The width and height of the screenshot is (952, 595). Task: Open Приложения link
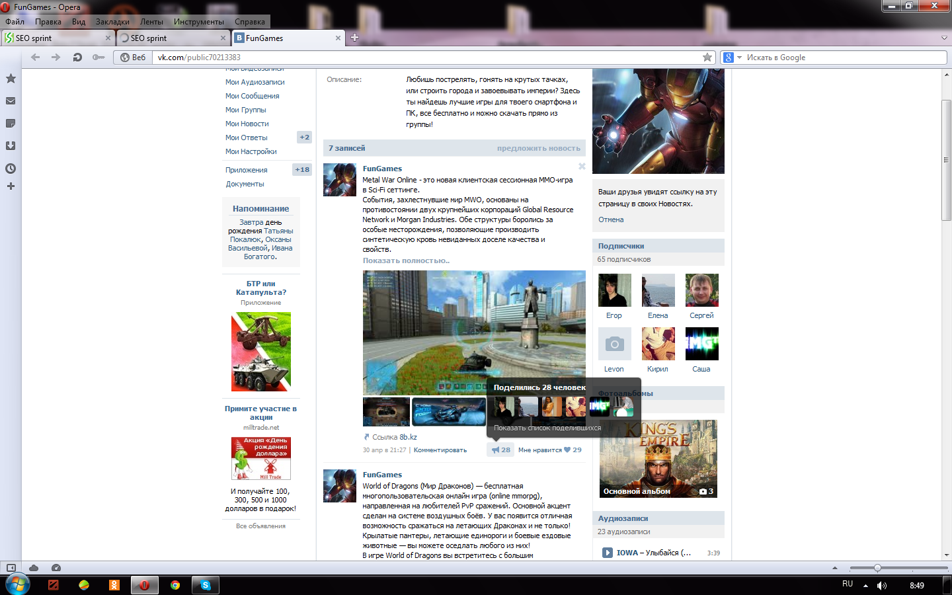246,170
